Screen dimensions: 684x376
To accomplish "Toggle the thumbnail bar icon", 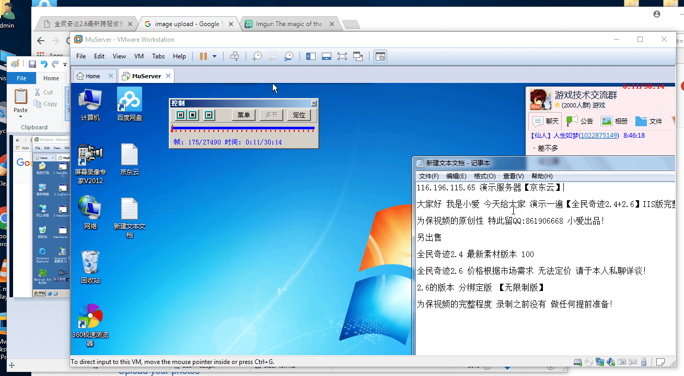I will click(x=327, y=56).
